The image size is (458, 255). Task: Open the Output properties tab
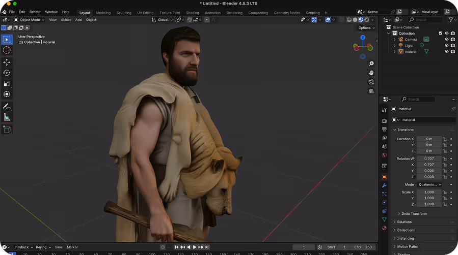click(x=385, y=129)
